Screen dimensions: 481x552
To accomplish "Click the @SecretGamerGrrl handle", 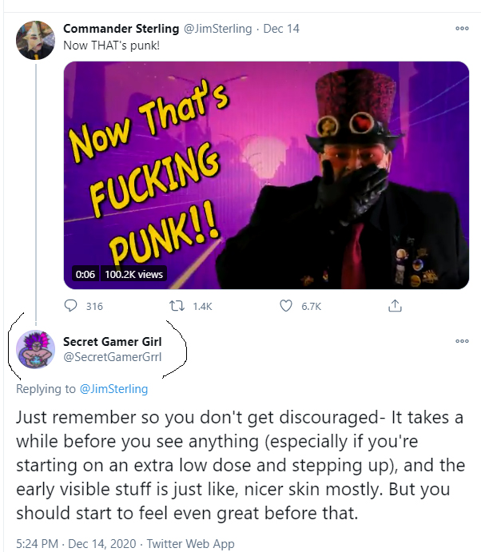I will tap(112, 356).
